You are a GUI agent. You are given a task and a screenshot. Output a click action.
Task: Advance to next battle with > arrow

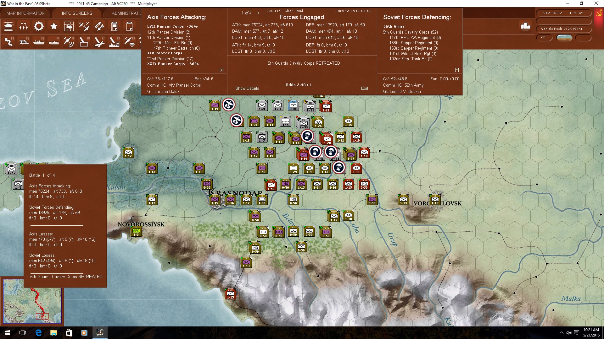tap(259, 13)
